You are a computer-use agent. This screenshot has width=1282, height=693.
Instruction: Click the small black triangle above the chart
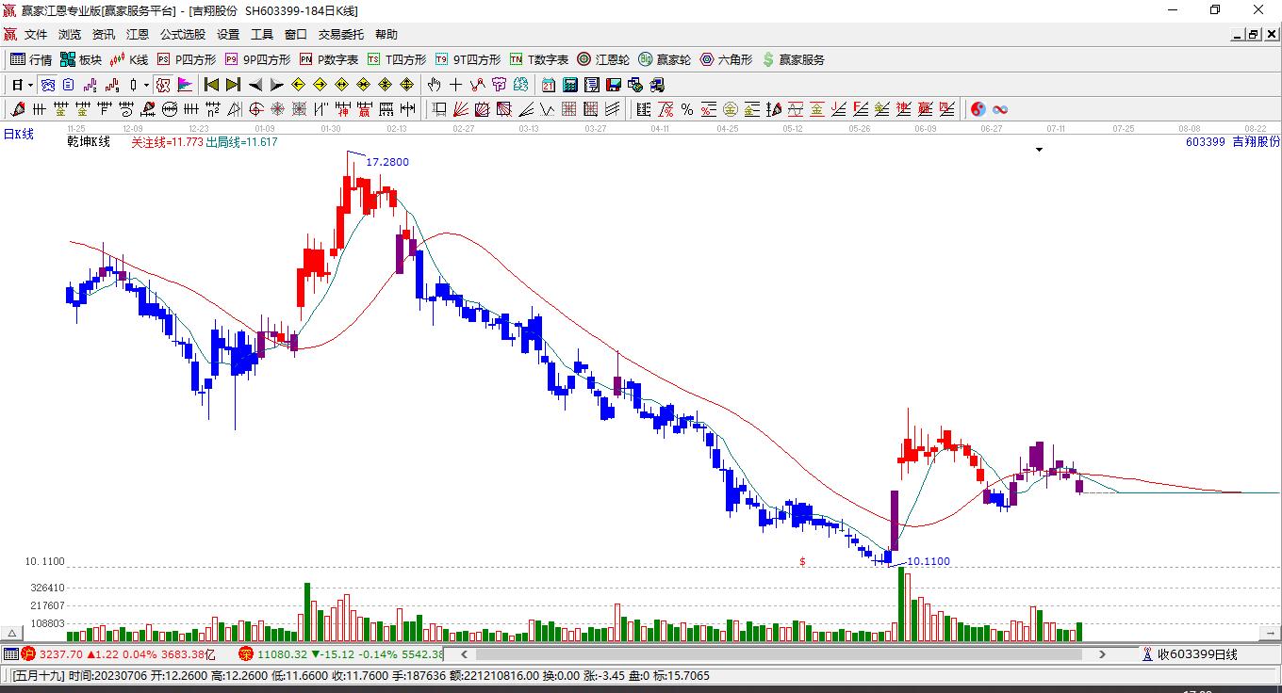coord(1040,150)
